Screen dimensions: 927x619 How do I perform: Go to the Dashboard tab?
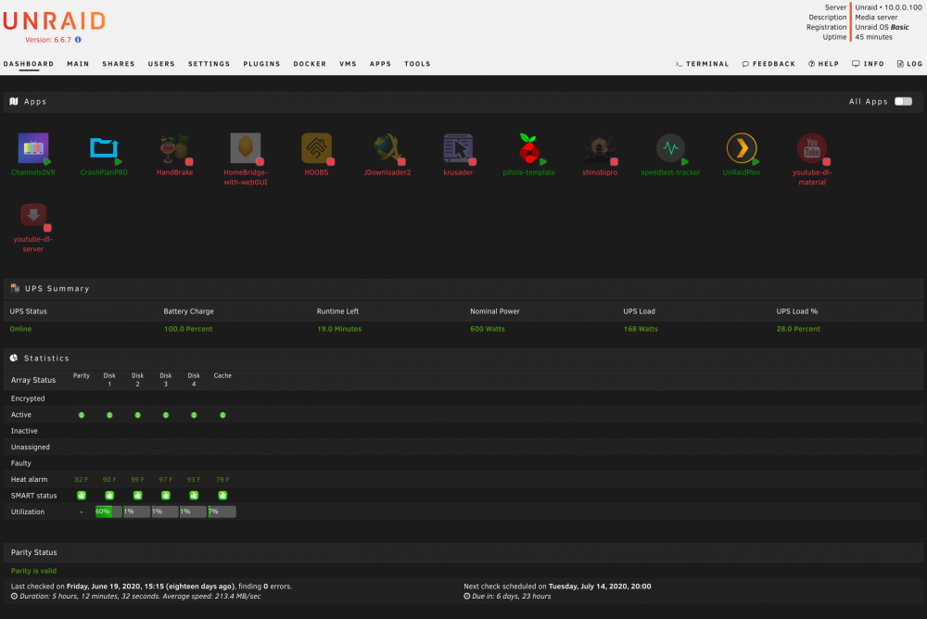click(x=29, y=64)
